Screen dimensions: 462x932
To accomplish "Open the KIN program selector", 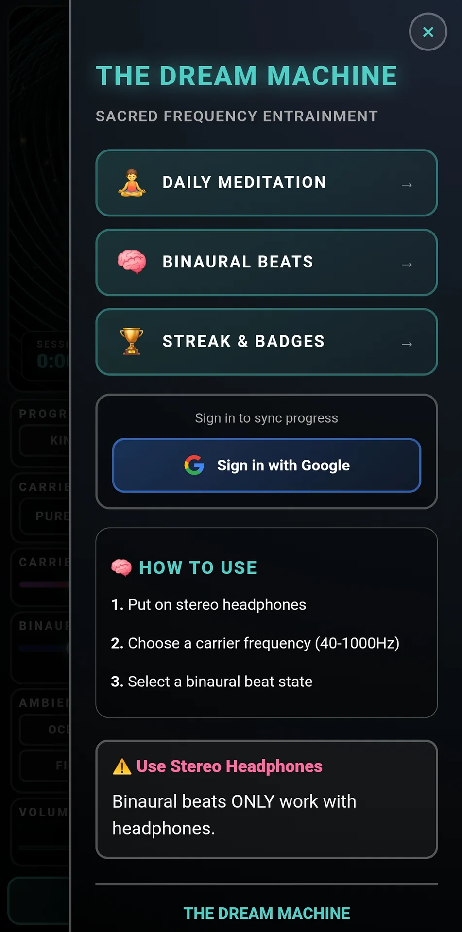I will point(49,441).
